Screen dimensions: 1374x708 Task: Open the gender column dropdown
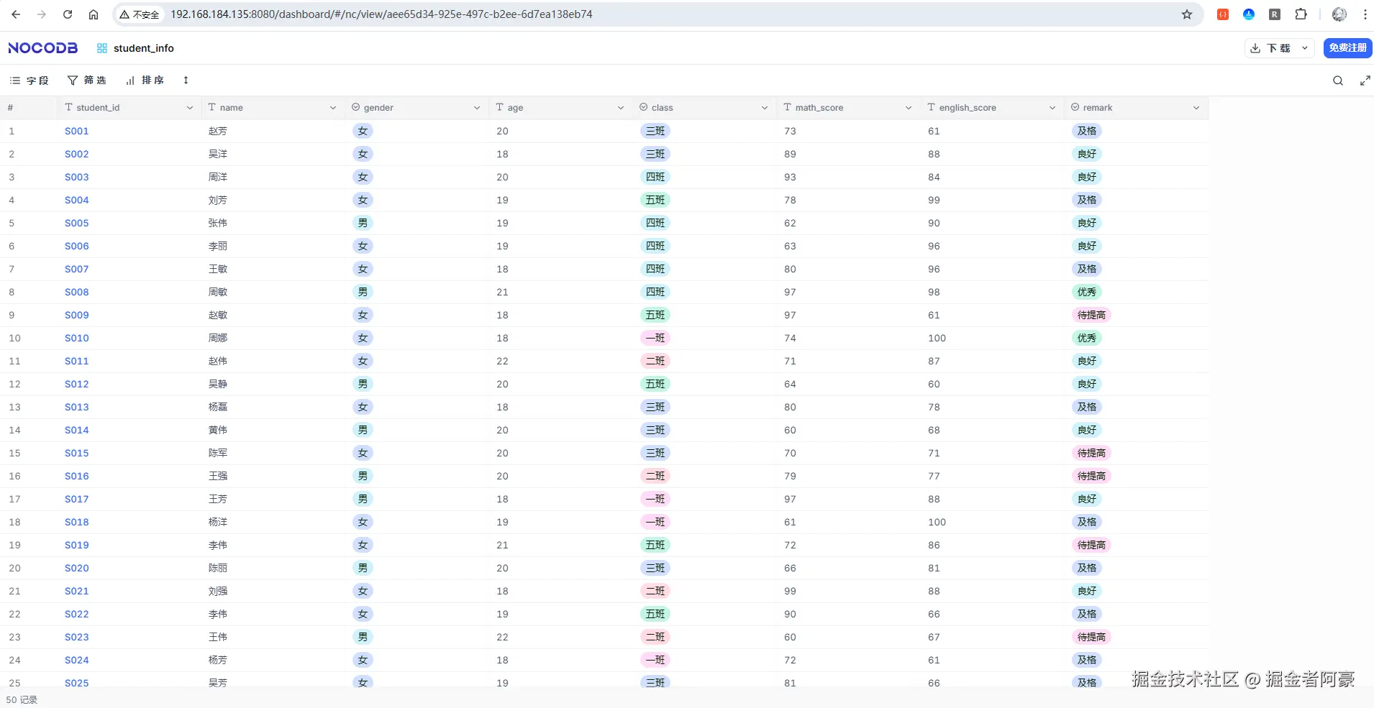[x=477, y=108]
